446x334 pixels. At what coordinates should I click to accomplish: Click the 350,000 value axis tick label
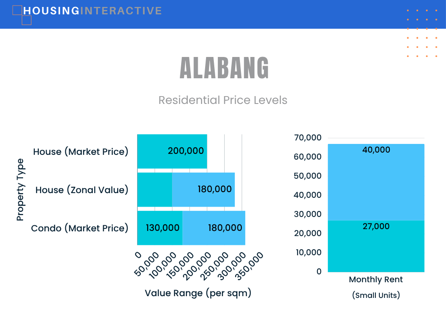250,266
